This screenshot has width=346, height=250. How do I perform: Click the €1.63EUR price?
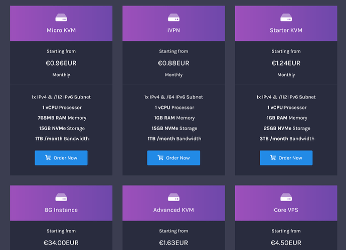(x=174, y=242)
